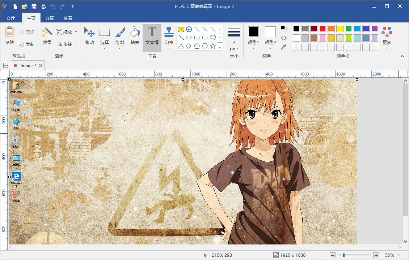This screenshot has height=260, width=409.
Task: Click the New image icon in title bar
Action: click(16, 6)
